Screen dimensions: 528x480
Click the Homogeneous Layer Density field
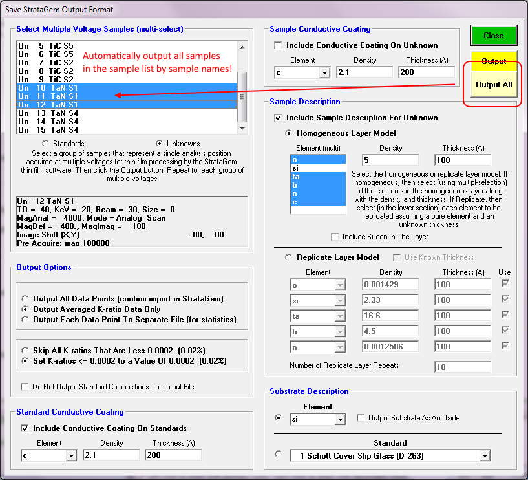coord(390,160)
